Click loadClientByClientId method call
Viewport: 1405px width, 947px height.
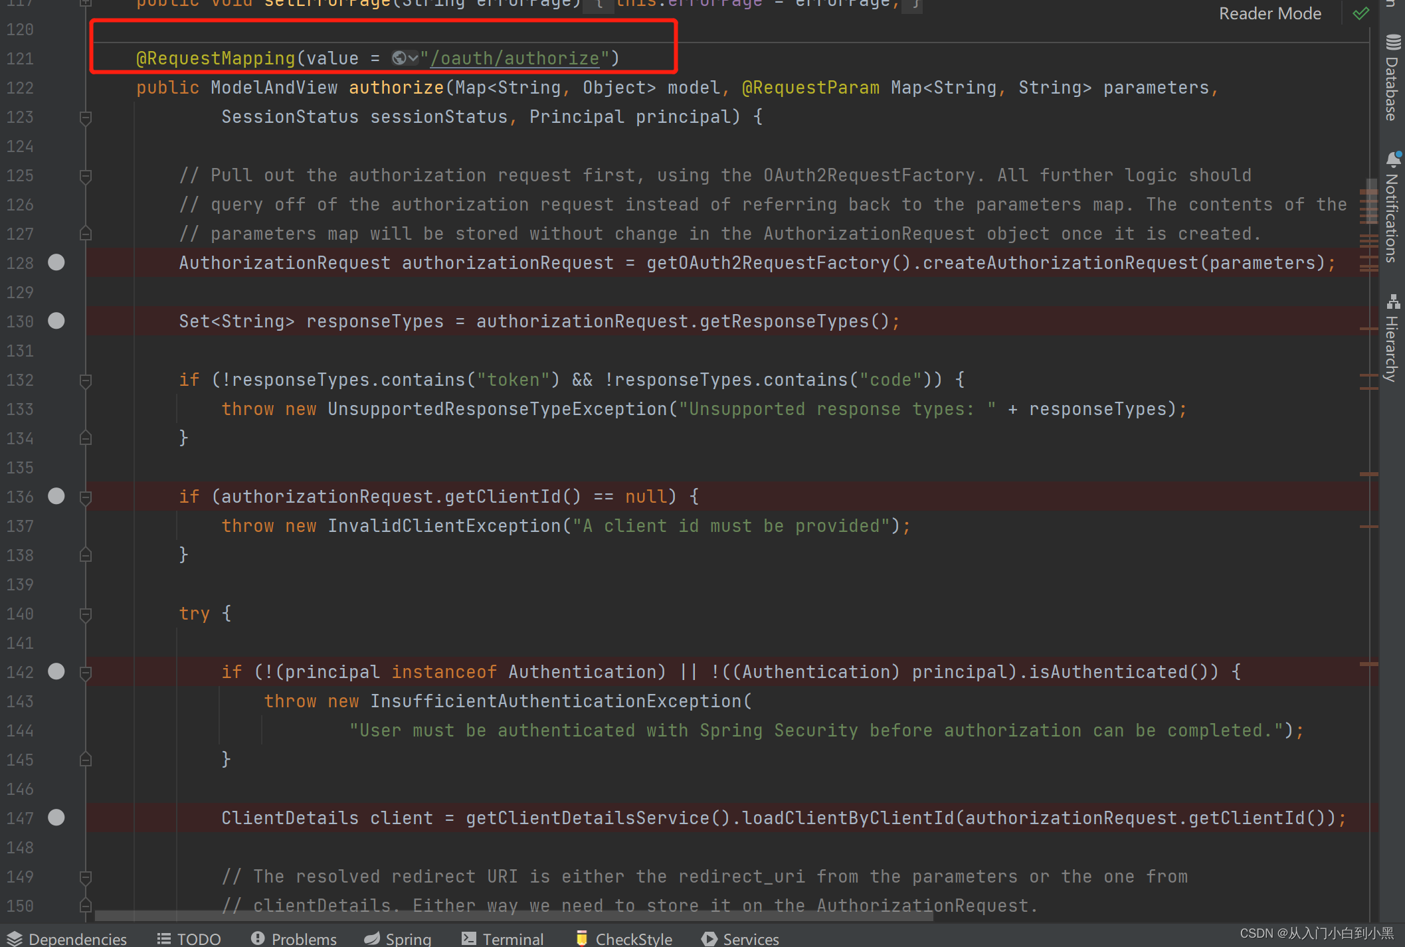click(848, 818)
